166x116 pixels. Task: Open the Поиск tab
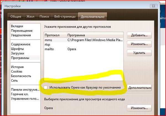(x=44, y=17)
